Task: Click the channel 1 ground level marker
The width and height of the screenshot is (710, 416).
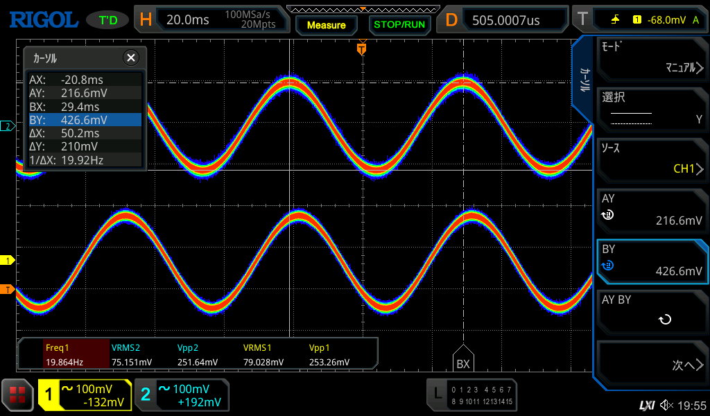Action: [8, 260]
